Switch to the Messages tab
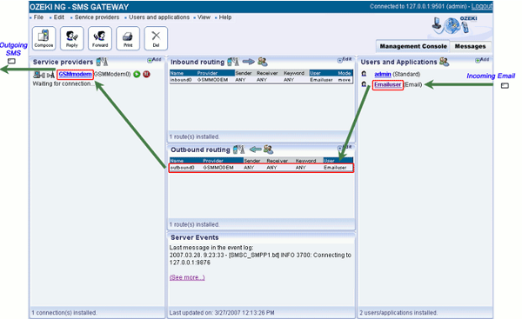The image size is (522, 319). tap(470, 46)
